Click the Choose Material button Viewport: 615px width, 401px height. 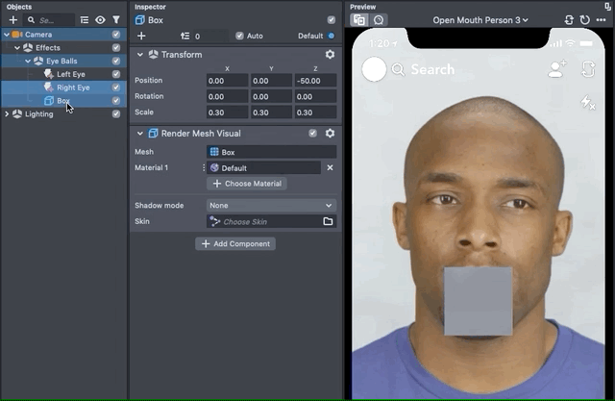[247, 184]
